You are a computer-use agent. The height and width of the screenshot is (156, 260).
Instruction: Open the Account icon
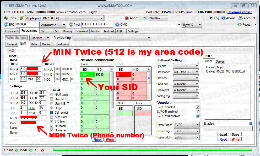pos(240,18)
